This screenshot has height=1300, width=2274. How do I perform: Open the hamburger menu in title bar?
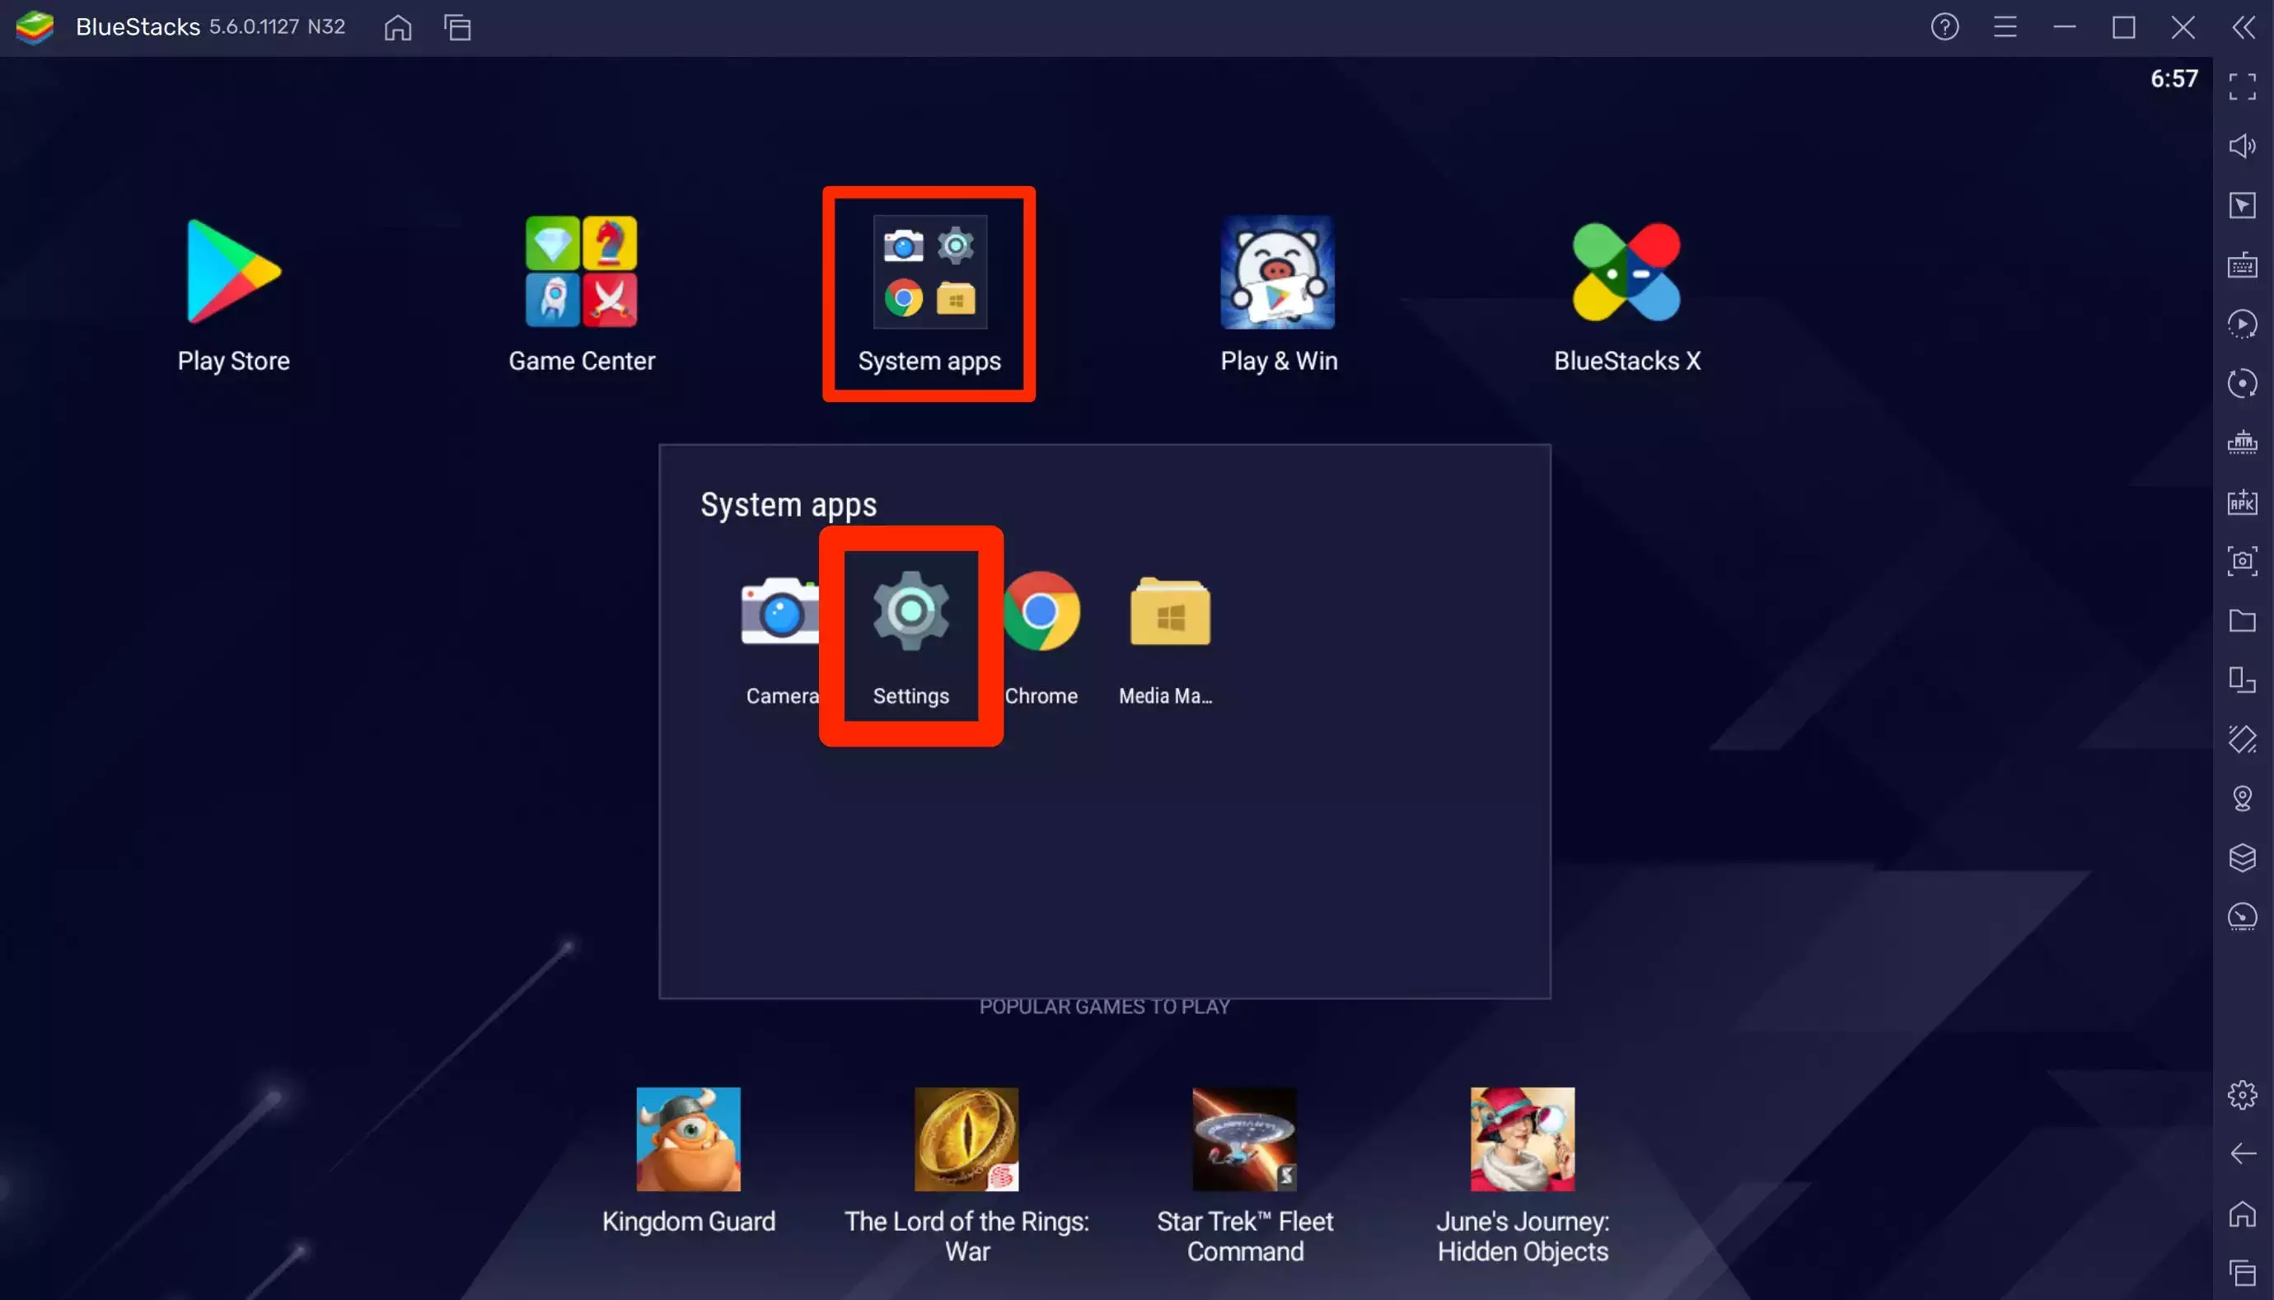[2005, 28]
